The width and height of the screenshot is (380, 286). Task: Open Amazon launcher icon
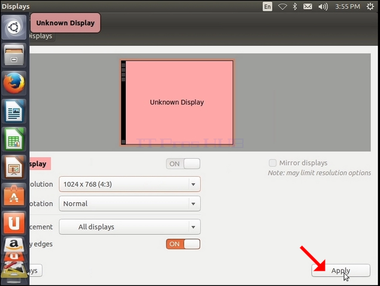point(14,245)
